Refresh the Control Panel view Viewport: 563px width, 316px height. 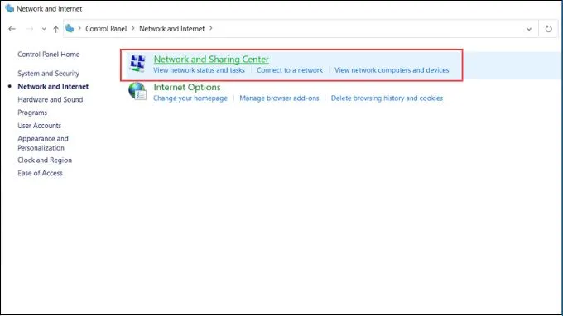point(548,29)
